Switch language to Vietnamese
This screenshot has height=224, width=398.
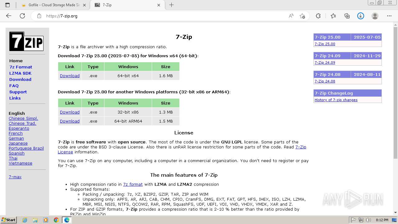21,163
